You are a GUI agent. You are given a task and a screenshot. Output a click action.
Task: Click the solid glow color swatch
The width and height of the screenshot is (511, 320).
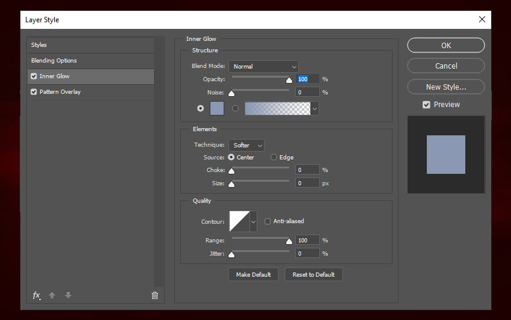[216, 108]
